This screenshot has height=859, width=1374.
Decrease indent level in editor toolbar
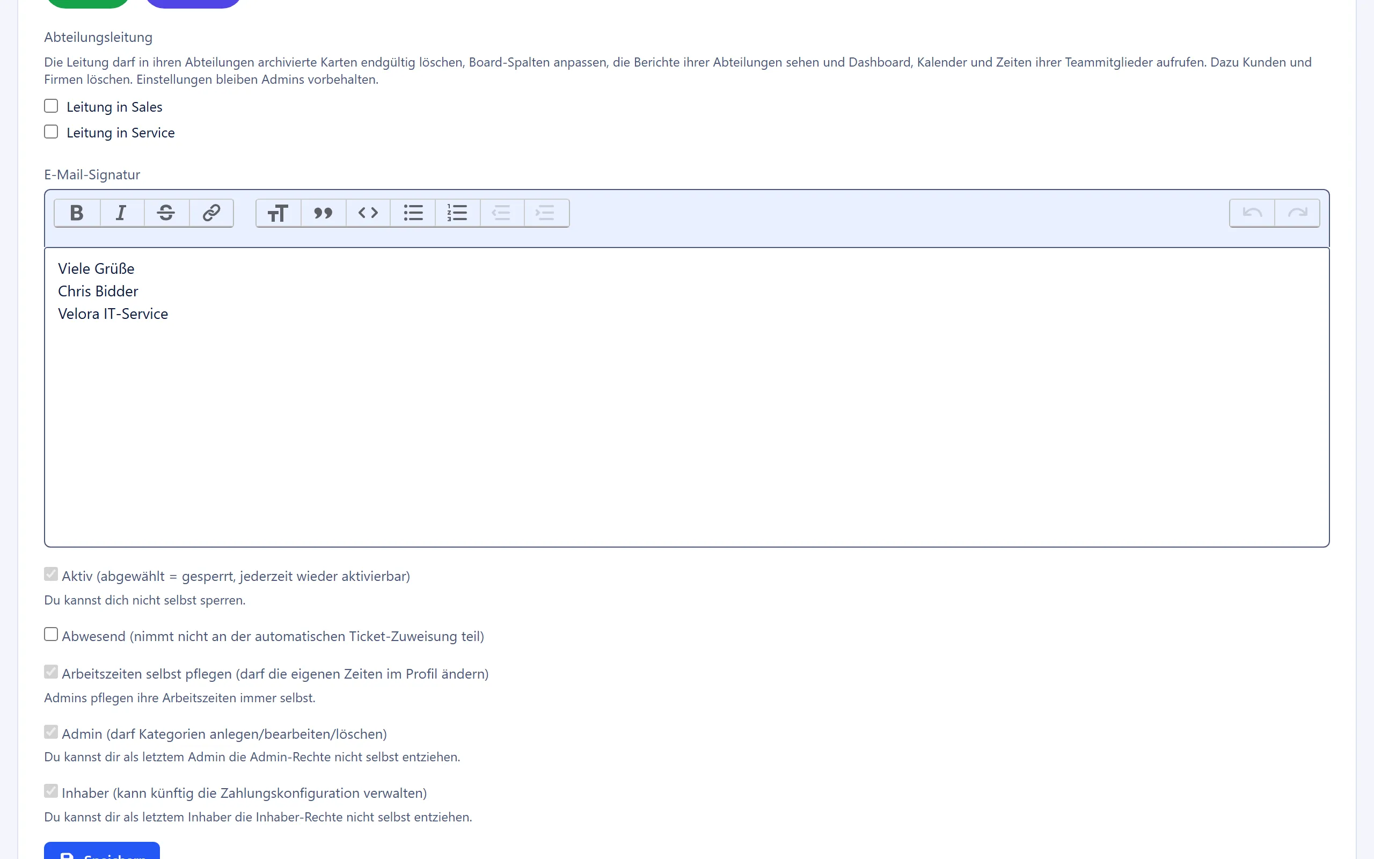[x=502, y=213]
